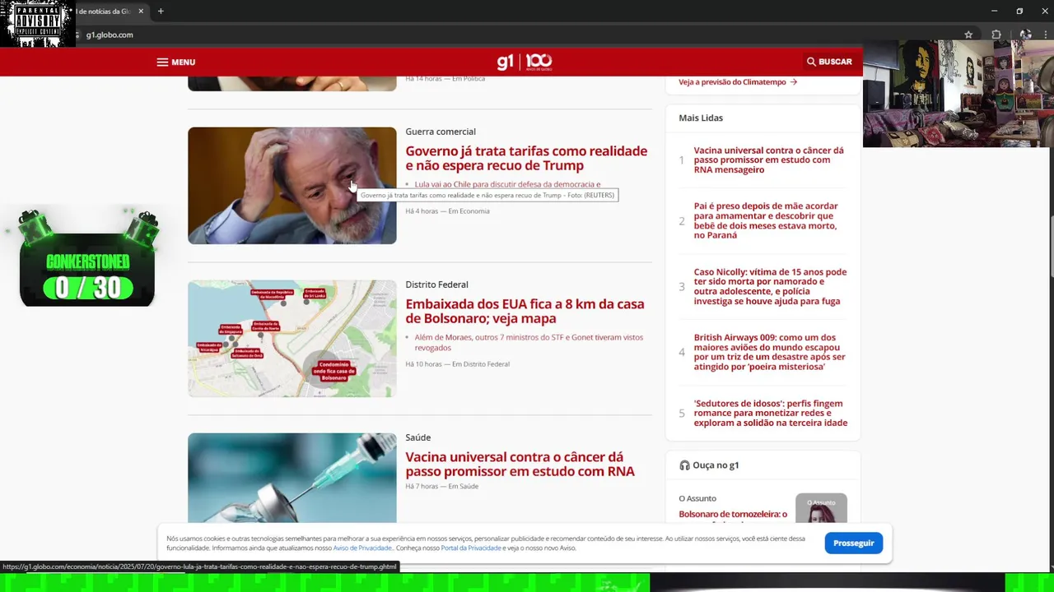Open Mais Lidas item 1 about Vacina universal
Viewport: 1054px width, 592px height.
768,160
